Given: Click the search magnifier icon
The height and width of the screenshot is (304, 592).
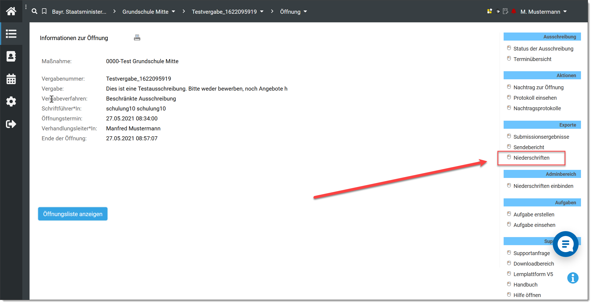Looking at the screenshot, I should coord(34,11).
